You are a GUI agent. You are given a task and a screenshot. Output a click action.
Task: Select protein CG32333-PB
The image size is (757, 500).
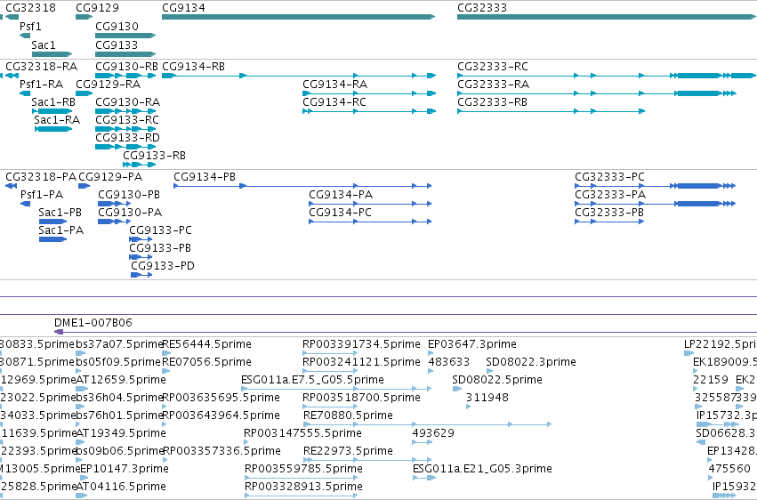tap(609, 222)
